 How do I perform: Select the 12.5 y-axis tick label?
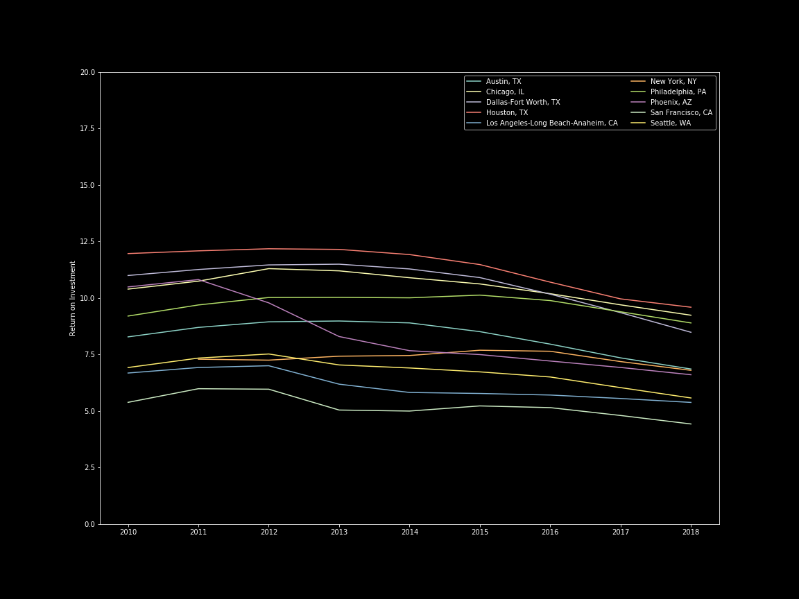87,242
